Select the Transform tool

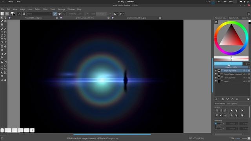point(2,47)
